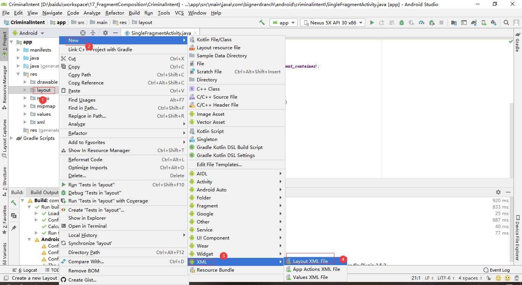Close the SingleFragmentActivity.java tab
Screen dimensions: 522x285
pyautogui.click(x=195, y=33)
